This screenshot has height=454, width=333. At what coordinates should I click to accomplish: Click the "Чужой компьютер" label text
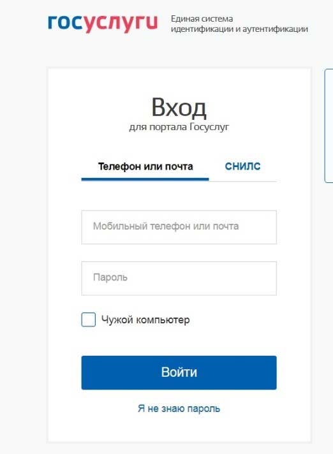coord(145,320)
